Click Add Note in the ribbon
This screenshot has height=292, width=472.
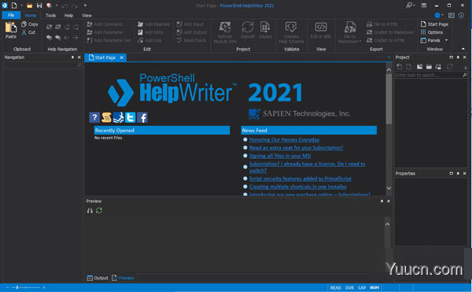(150, 32)
